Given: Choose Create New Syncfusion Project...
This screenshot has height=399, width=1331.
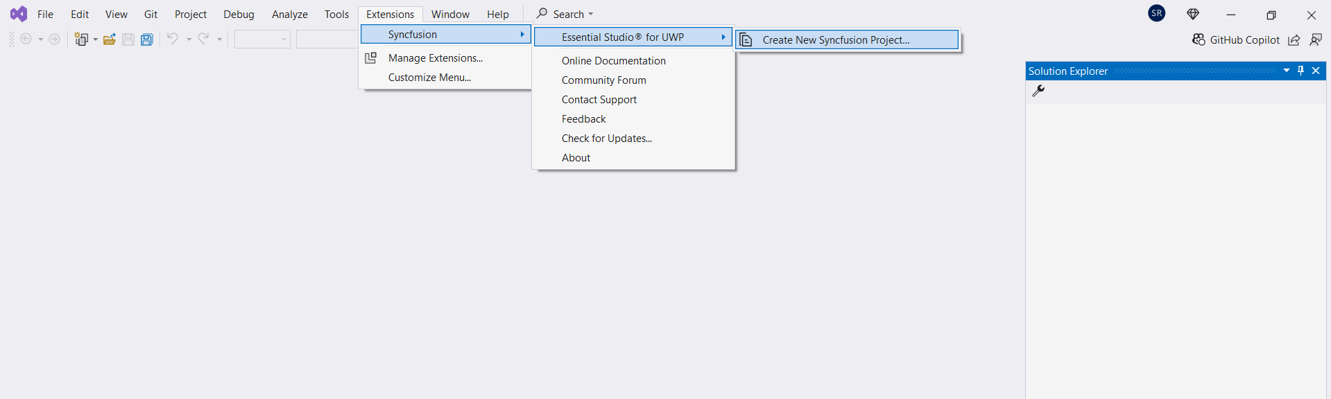Looking at the screenshot, I should (x=848, y=40).
